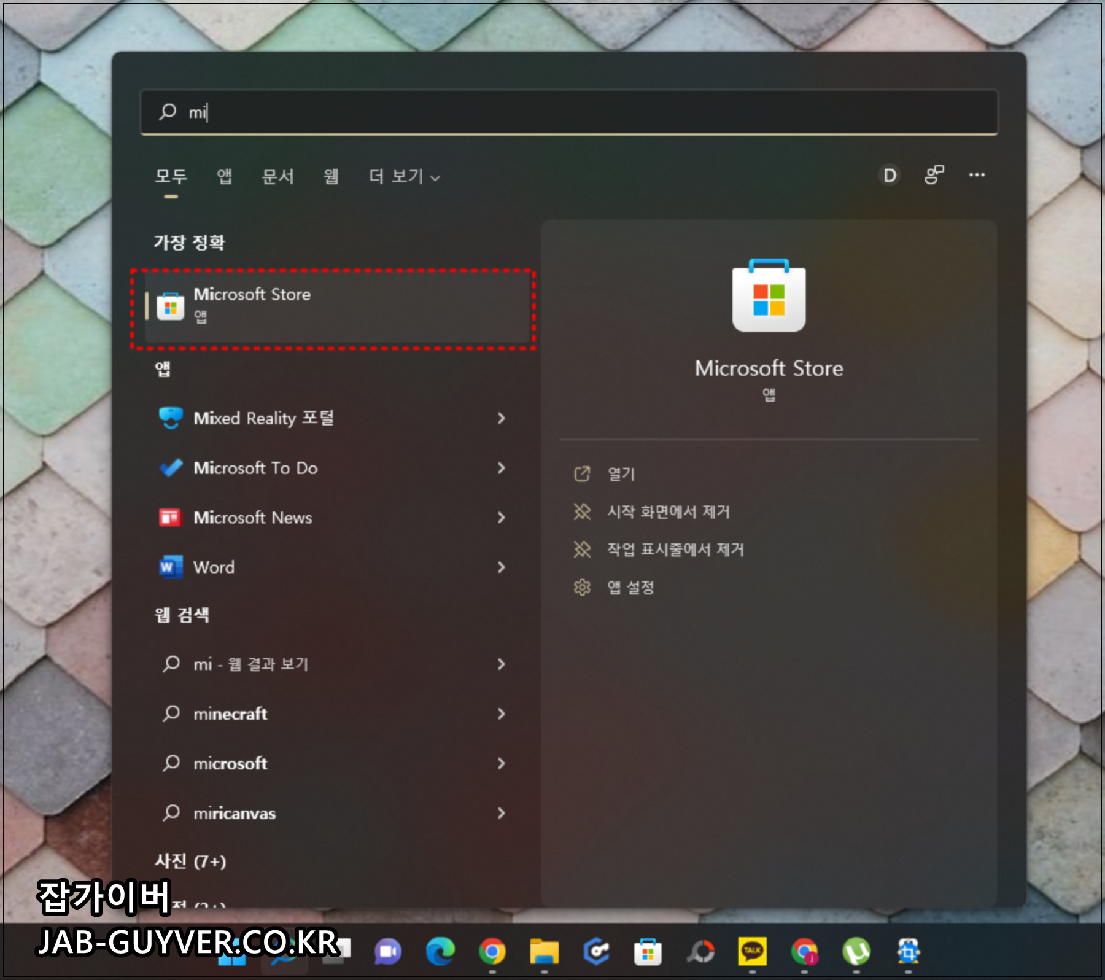
Task: Open Teams Chat from the taskbar
Action: pyautogui.click(x=387, y=952)
